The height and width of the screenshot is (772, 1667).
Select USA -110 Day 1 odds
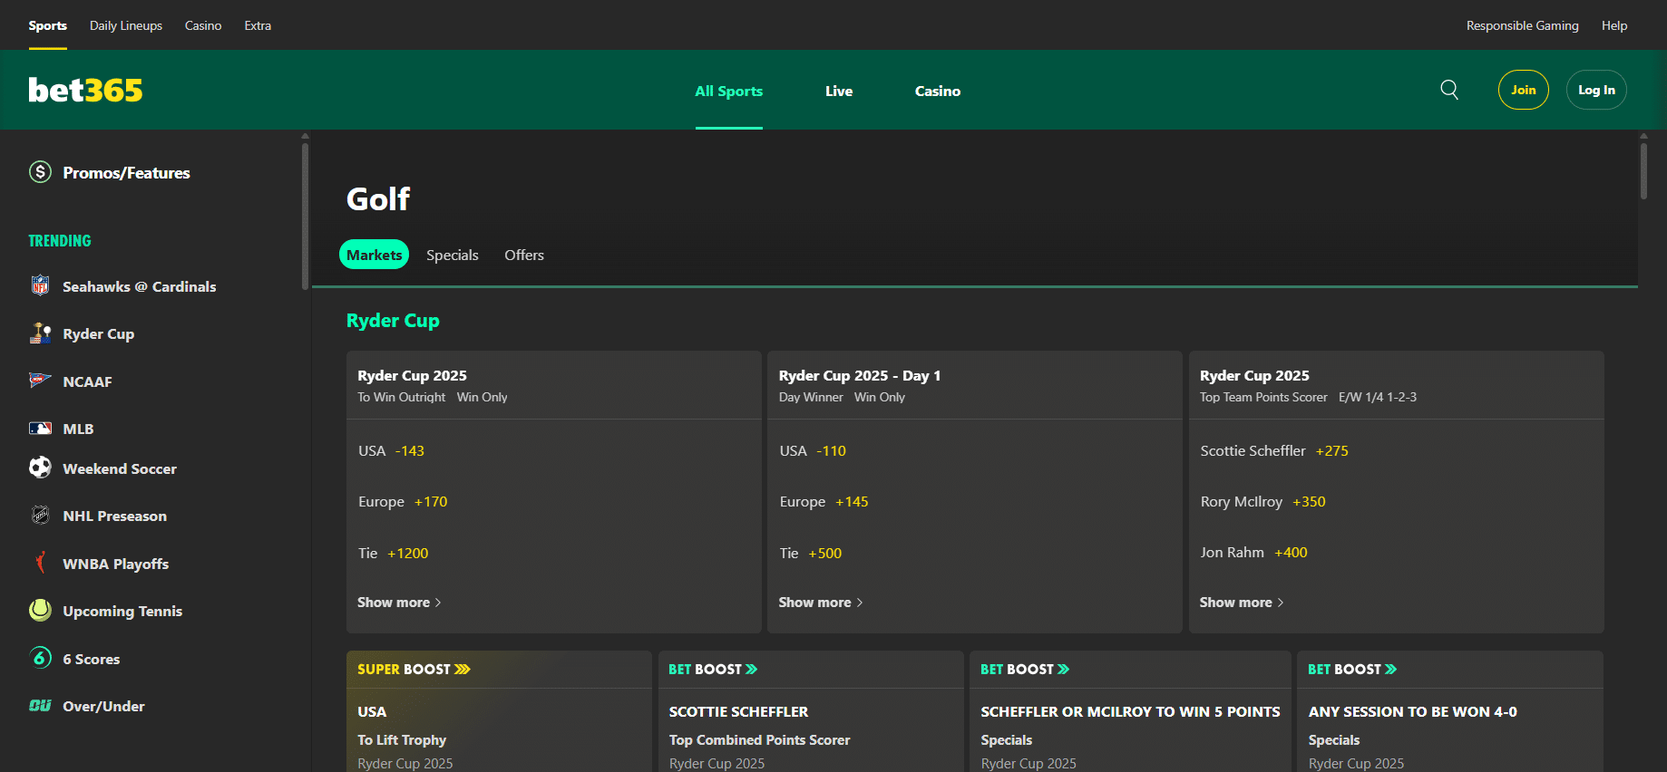813,450
